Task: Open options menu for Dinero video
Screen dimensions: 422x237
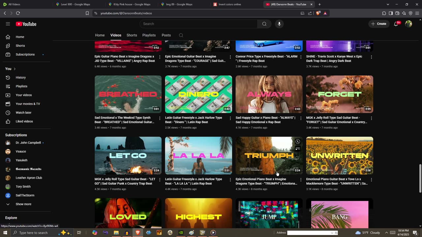Action: [x=230, y=118]
